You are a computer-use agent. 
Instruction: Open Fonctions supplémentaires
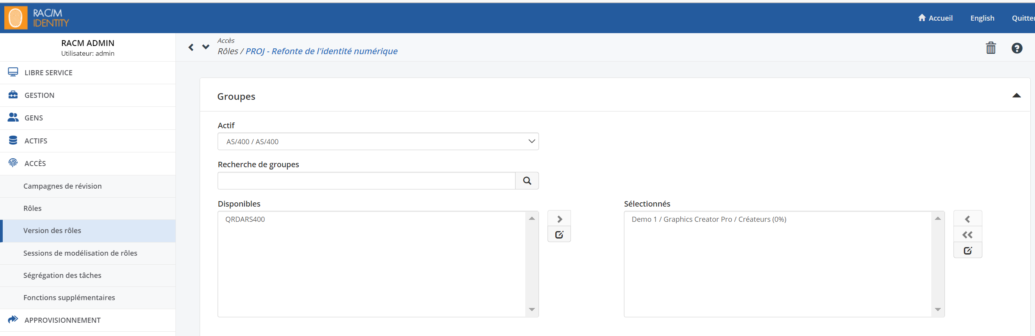[x=88, y=297]
